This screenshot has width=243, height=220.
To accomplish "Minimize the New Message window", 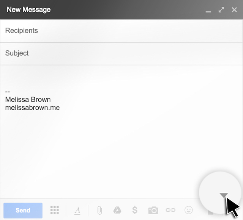I will 208,10.
